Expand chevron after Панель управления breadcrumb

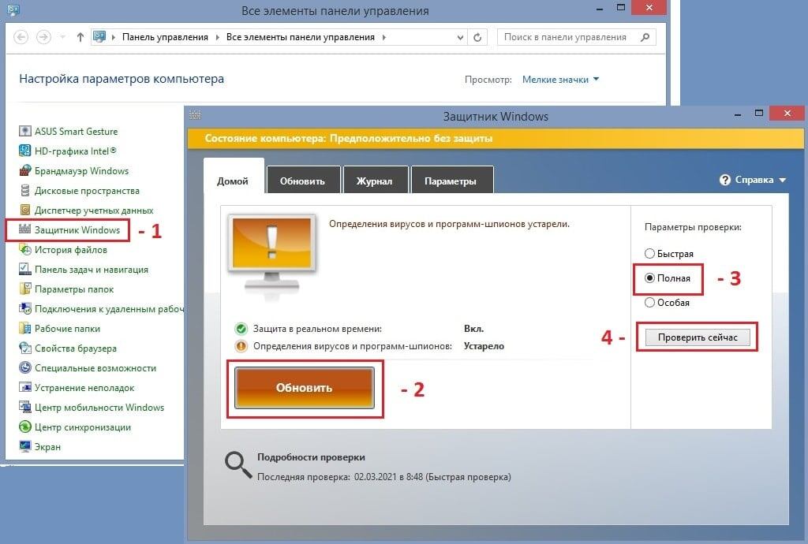(217, 37)
